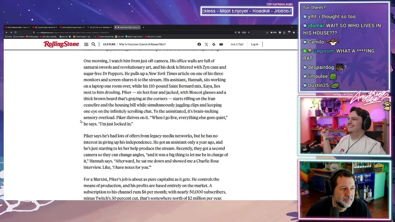The width and height of the screenshot is (395, 222).
Task: Click the Log In link
Action: 255,44
